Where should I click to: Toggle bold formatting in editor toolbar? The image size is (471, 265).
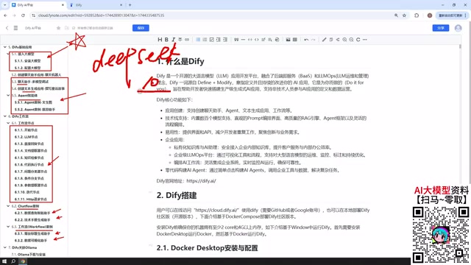[166, 40]
